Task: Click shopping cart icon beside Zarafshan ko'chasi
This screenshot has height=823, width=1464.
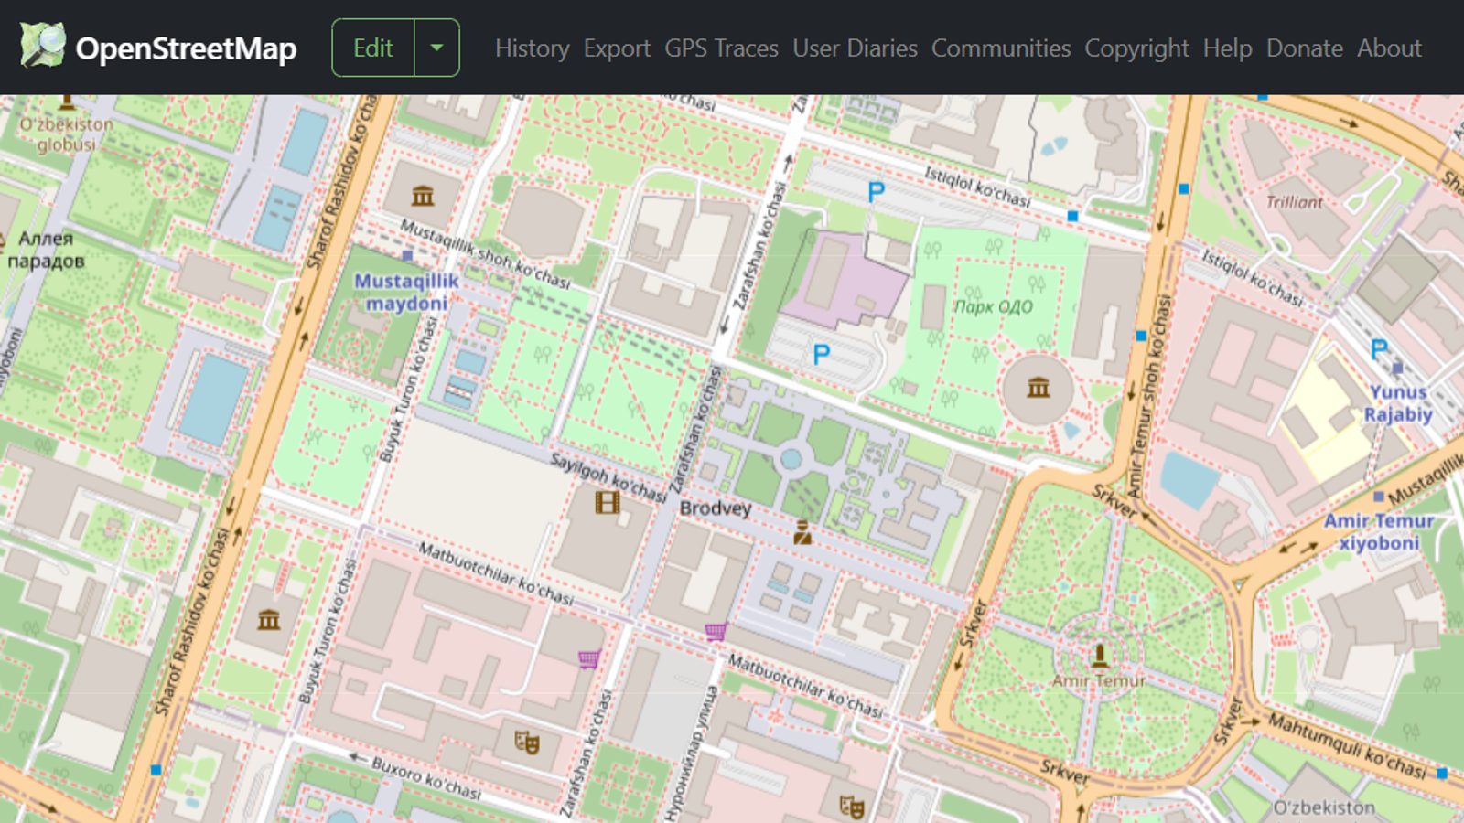Action: click(x=589, y=658)
